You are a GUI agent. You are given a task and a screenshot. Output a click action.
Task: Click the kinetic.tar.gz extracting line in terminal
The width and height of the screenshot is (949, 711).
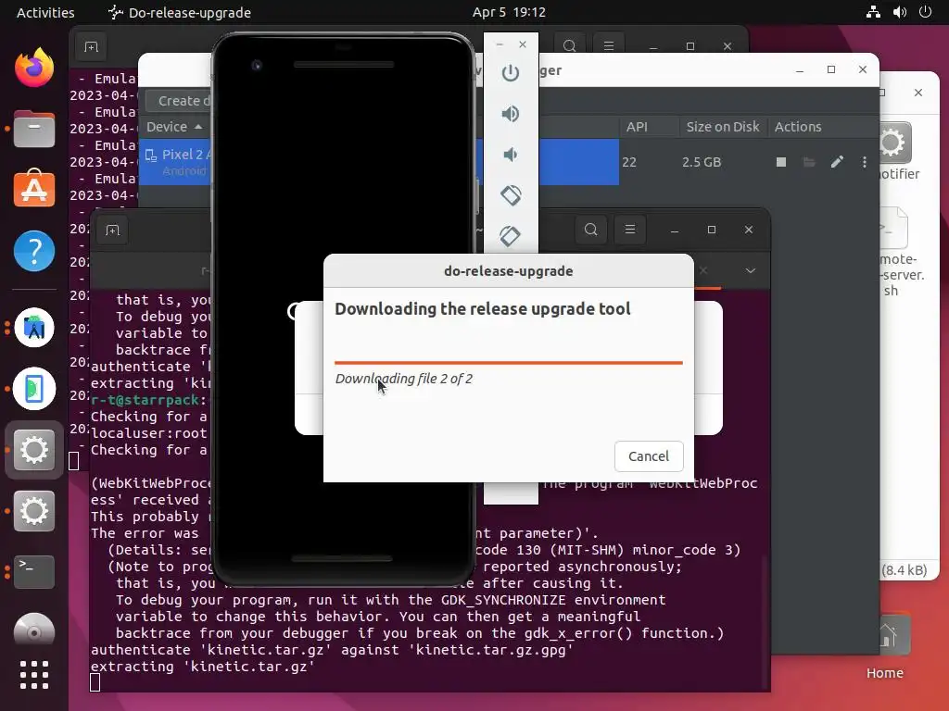(203, 667)
